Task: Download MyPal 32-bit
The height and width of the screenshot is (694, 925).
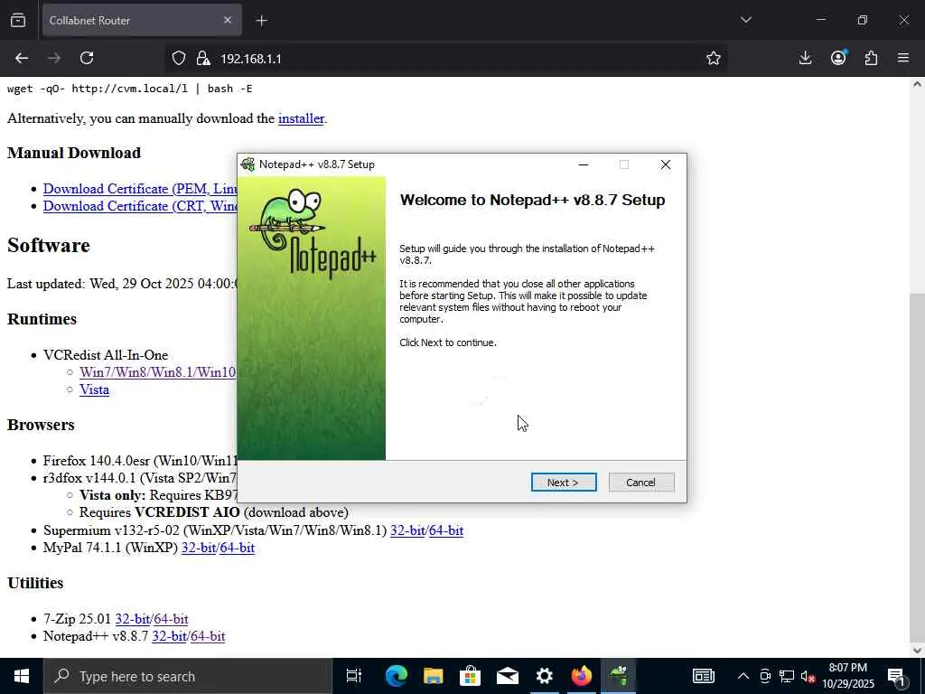Action: (x=198, y=548)
